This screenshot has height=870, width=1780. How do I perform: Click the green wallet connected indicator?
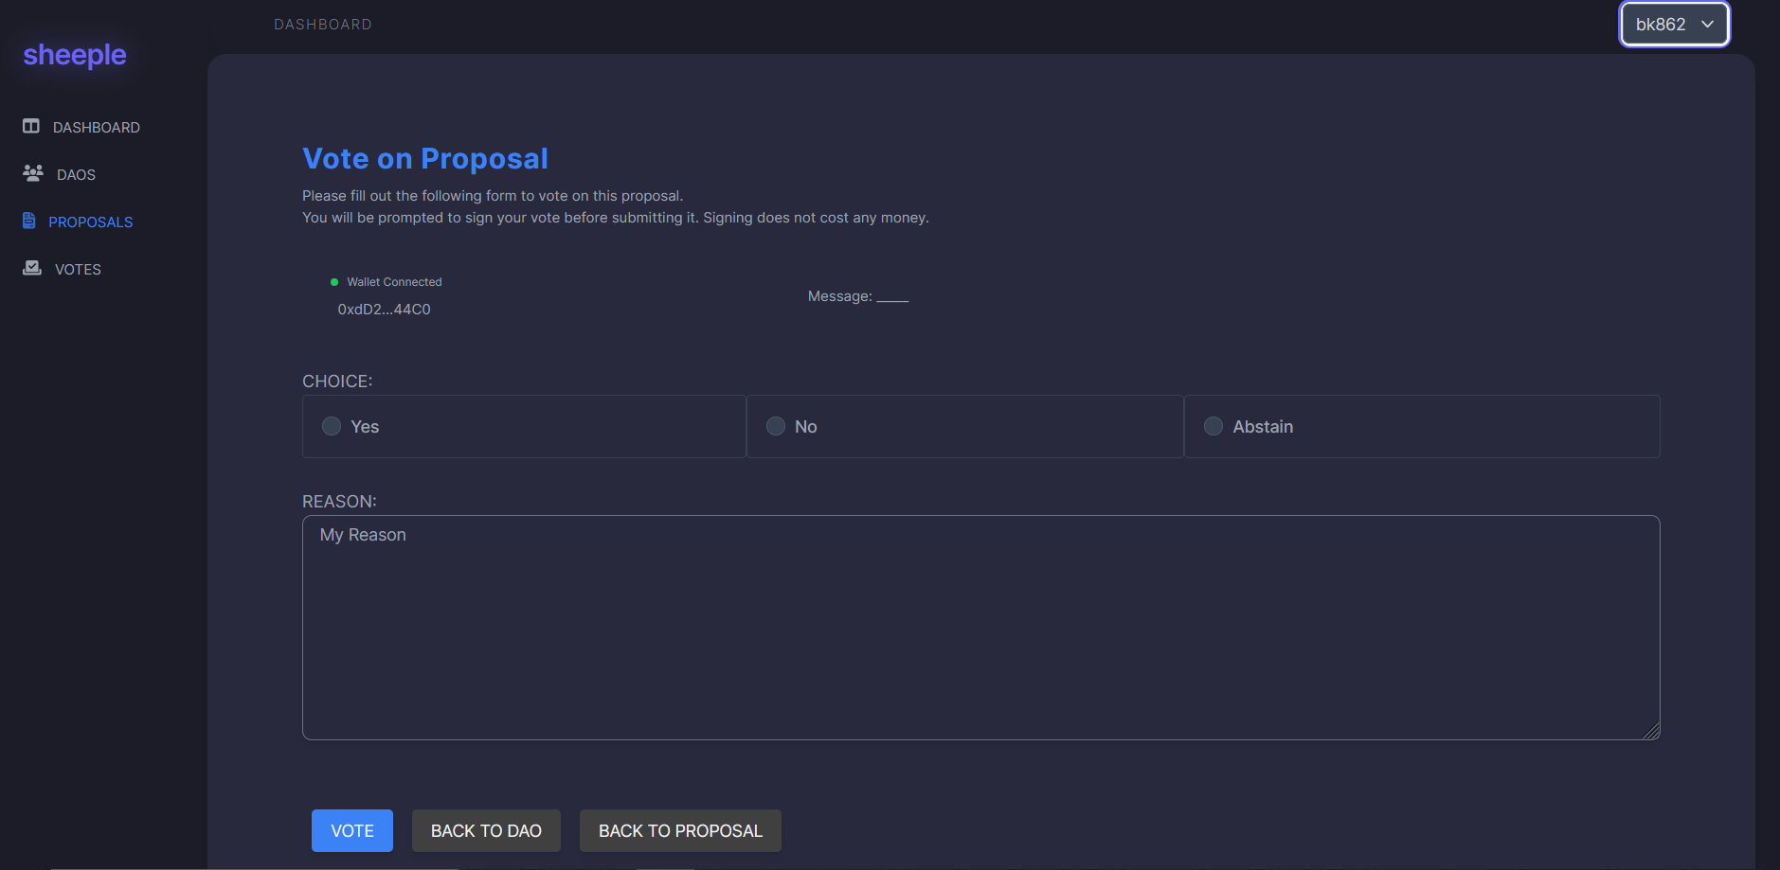[334, 282]
